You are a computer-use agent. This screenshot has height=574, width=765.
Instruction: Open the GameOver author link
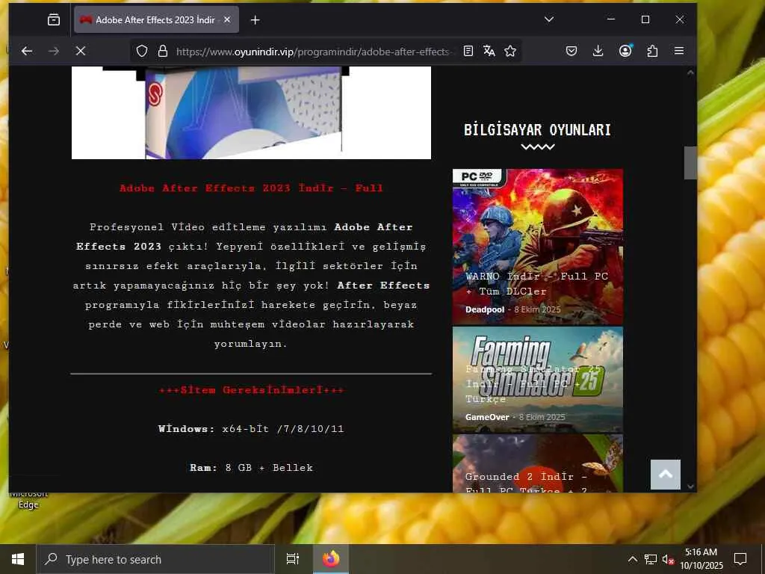(487, 417)
